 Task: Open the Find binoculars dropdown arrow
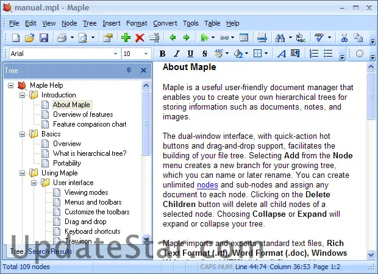(x=290, y=38)
